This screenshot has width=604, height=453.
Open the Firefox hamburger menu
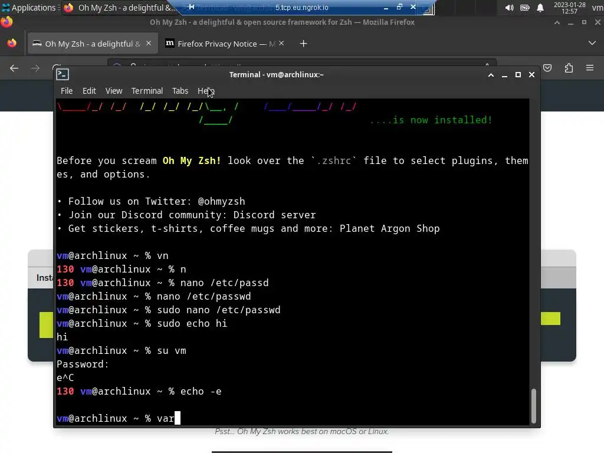tap(590, 68)
